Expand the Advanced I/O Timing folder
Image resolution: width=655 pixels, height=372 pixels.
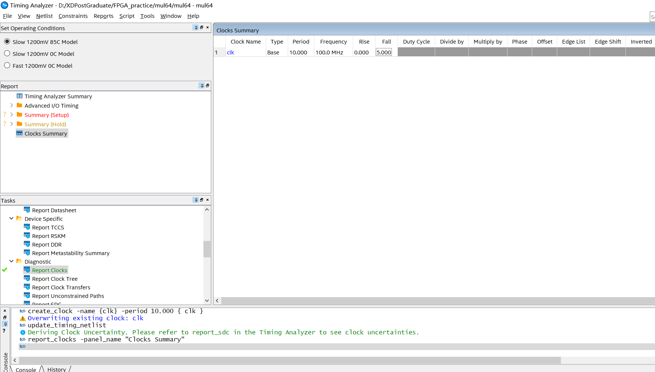pos(12,105)
